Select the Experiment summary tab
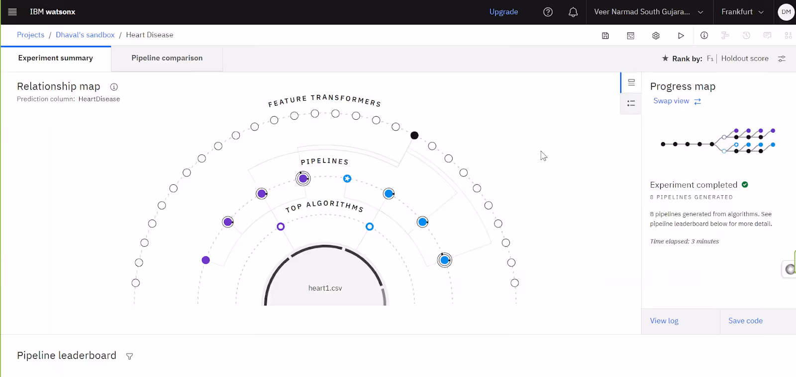Screen dimensions: 796x377 [56, 58]
